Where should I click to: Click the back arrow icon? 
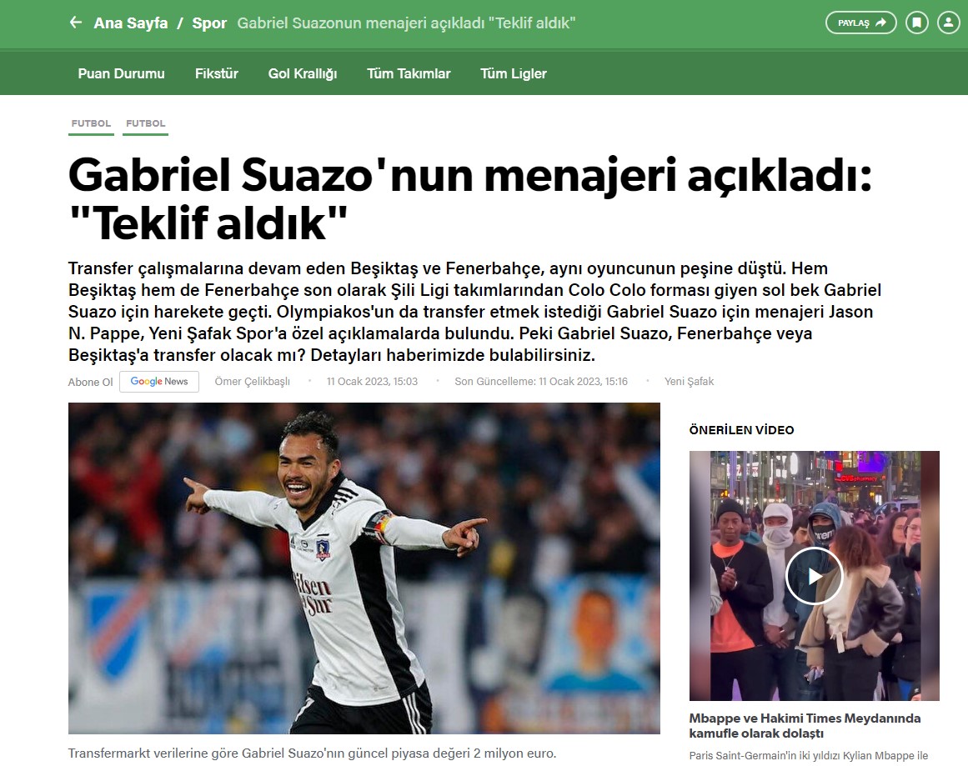click(x=75, y=23)
